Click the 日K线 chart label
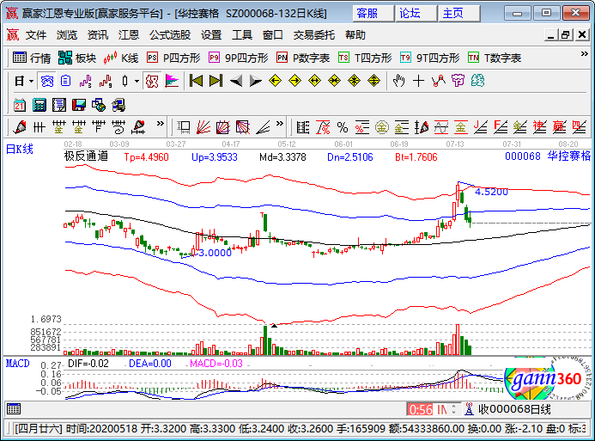 coord(20,150)
